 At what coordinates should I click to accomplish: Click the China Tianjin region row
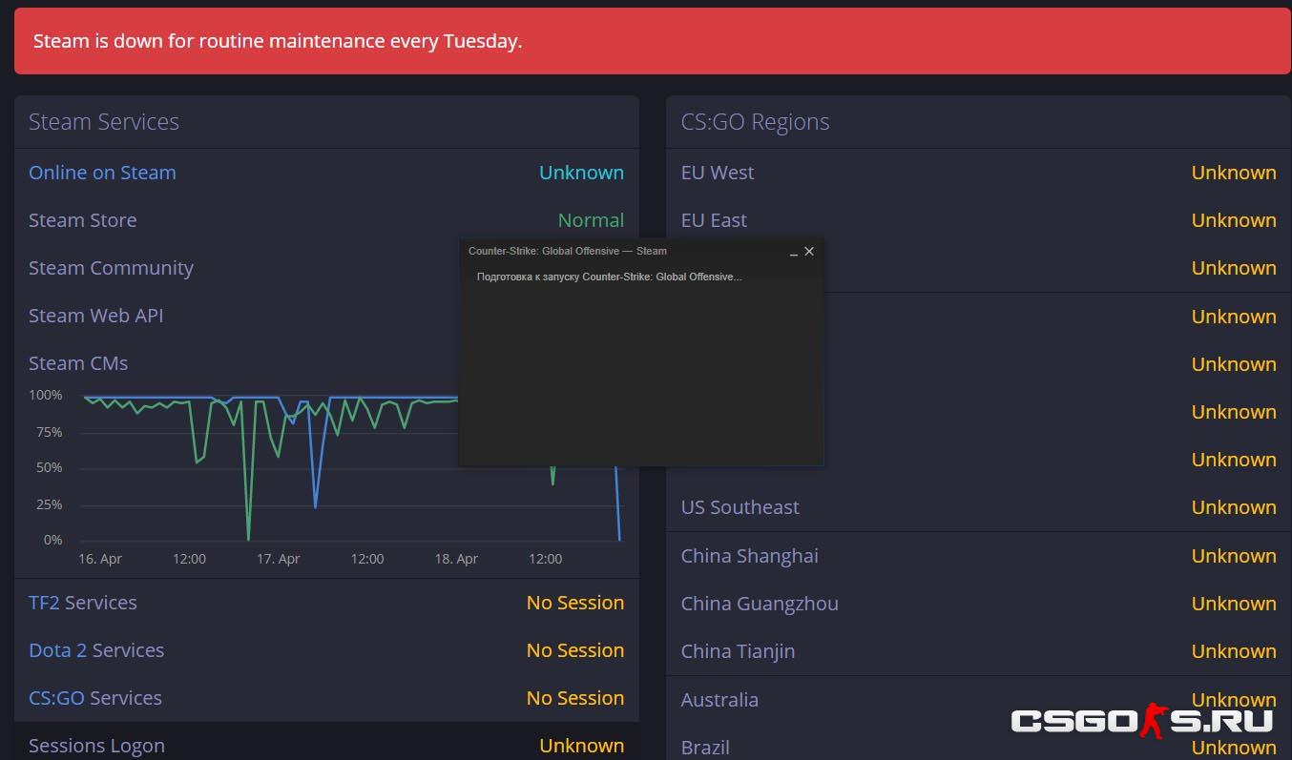[978, 651]
